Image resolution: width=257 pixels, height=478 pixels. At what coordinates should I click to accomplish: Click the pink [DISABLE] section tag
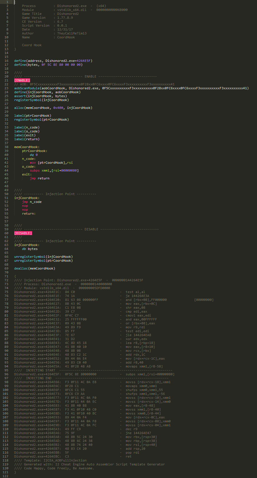23,233
